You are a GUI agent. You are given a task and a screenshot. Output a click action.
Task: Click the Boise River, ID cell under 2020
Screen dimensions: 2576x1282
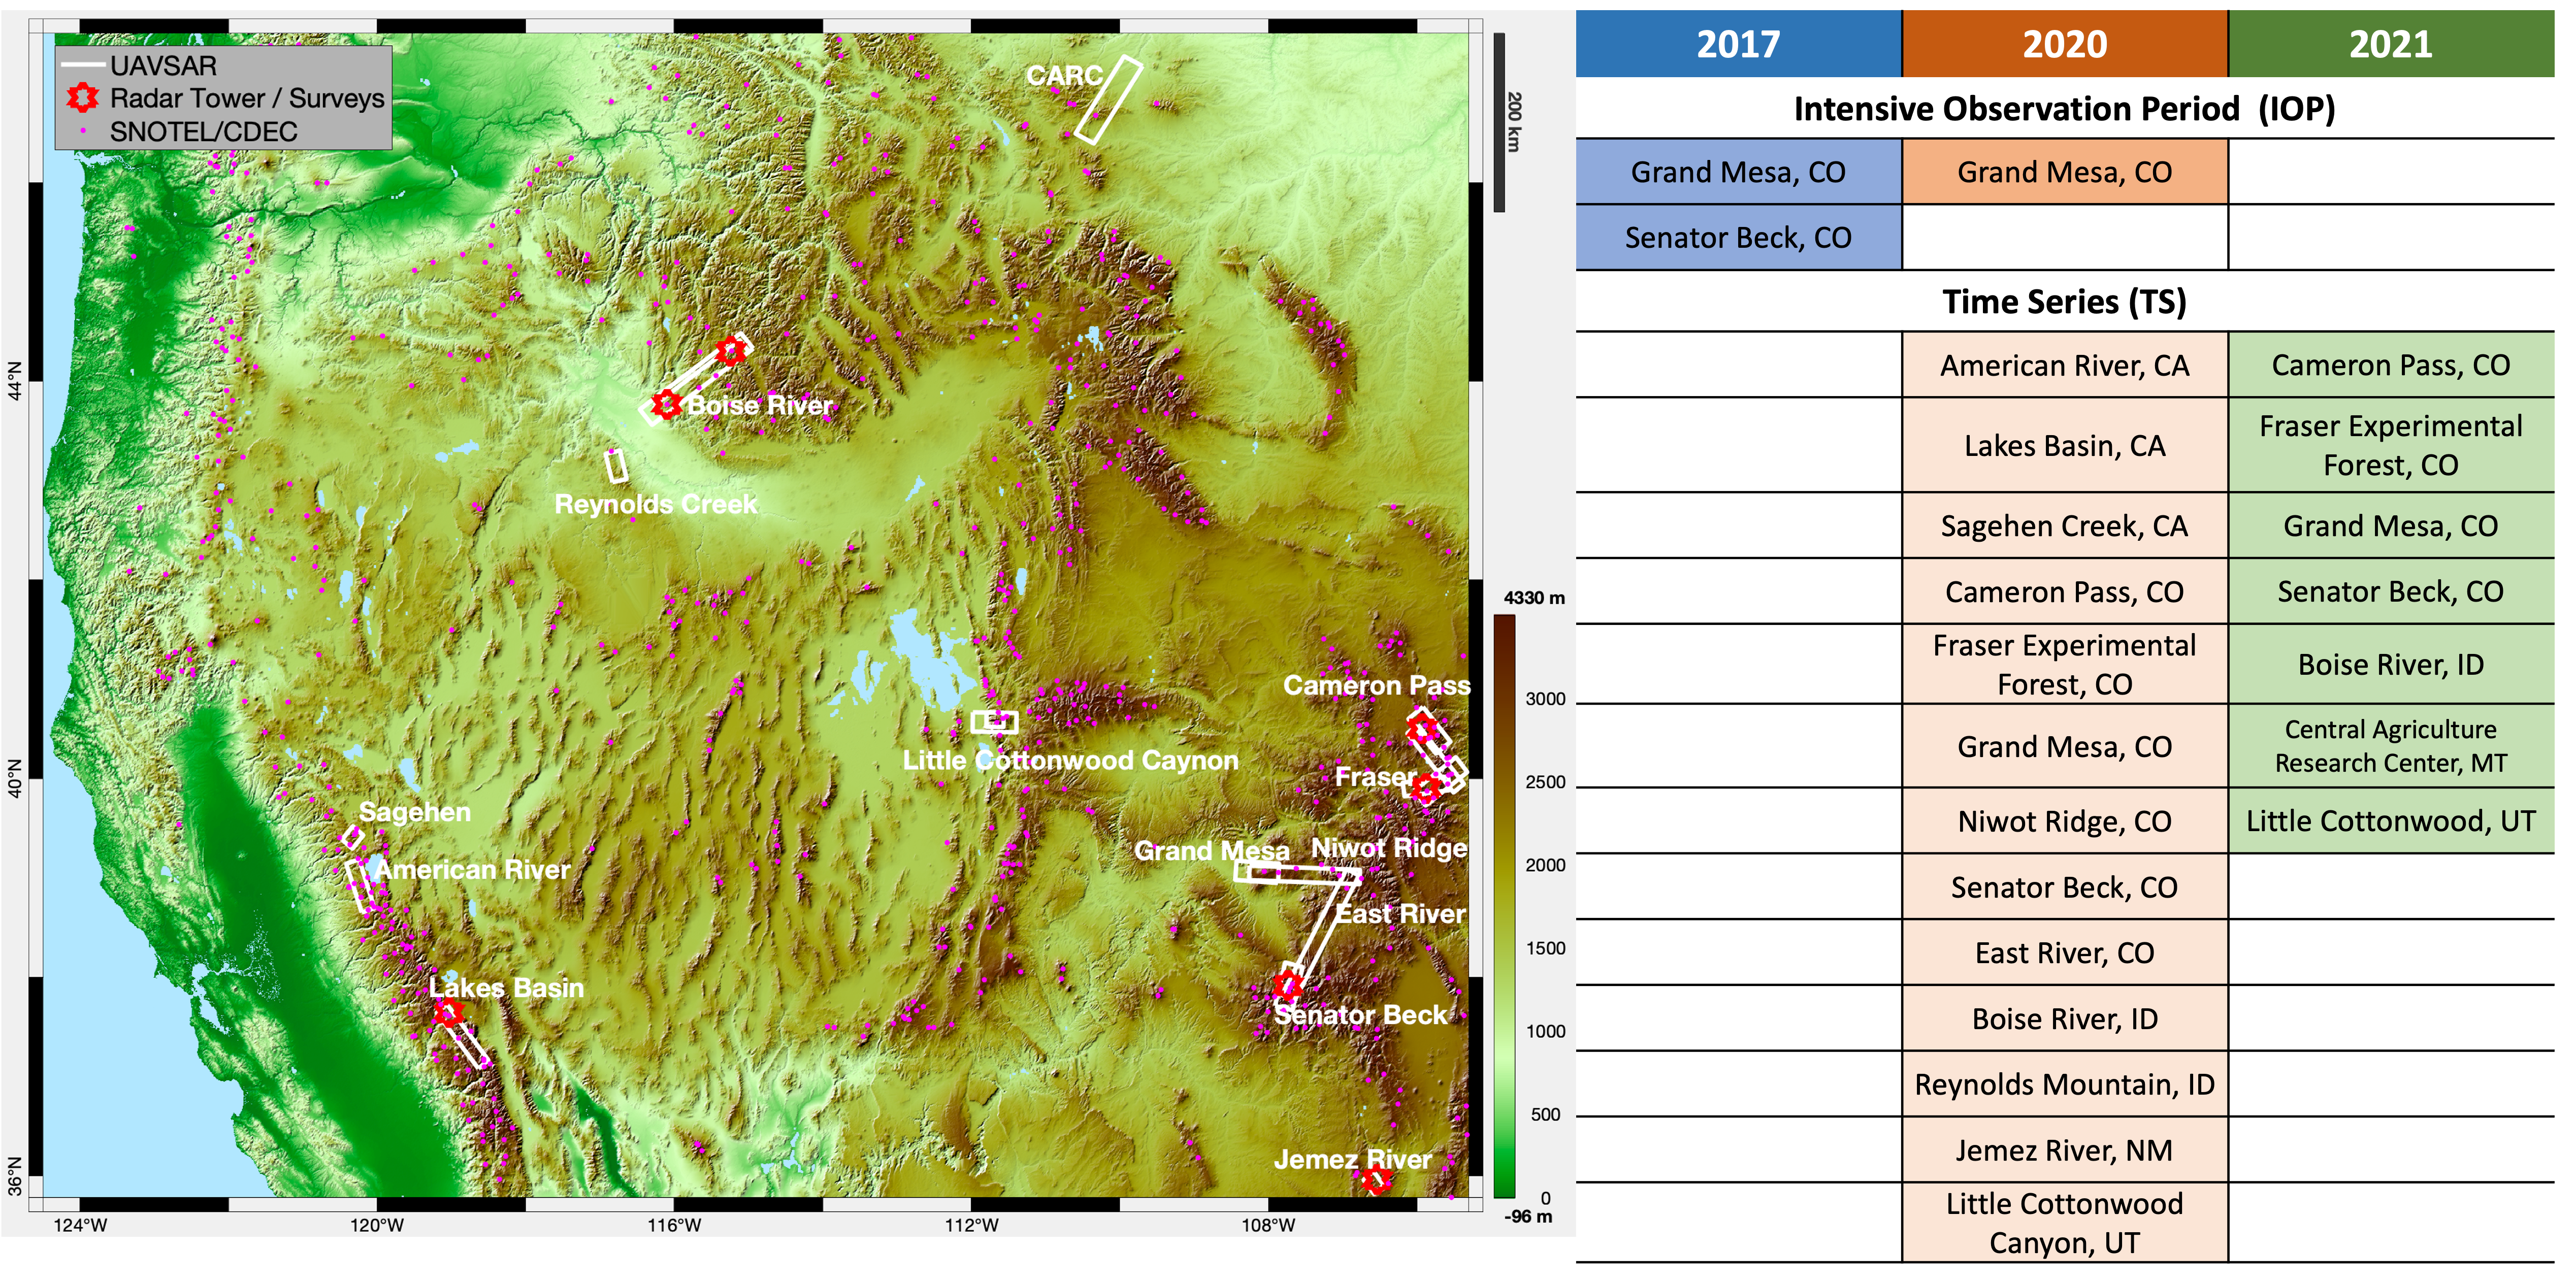point(2064,1018)
